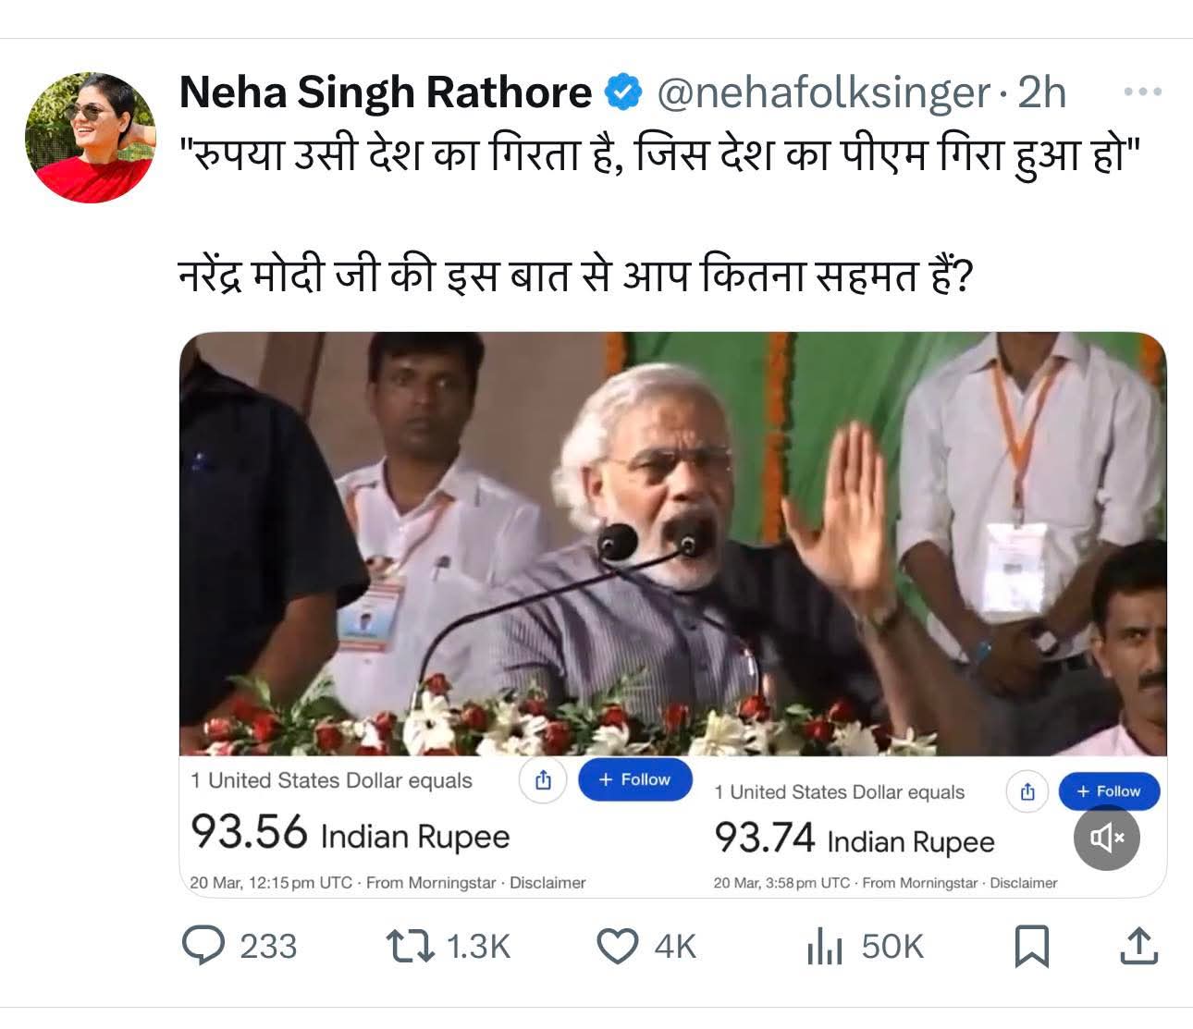
Task: View tweet analytics bar chart icon
Action: (825, 946)
